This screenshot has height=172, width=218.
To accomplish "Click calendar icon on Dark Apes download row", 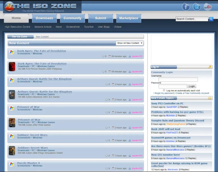I will pos(110,71).
